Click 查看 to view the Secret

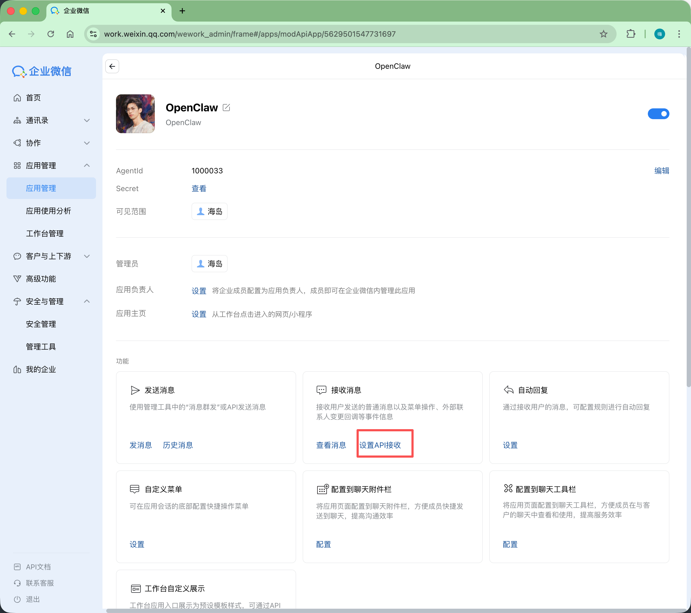pos(199,188)
